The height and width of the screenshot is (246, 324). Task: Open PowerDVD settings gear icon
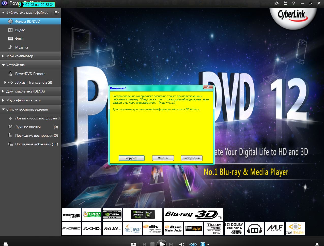coord(277,3)
